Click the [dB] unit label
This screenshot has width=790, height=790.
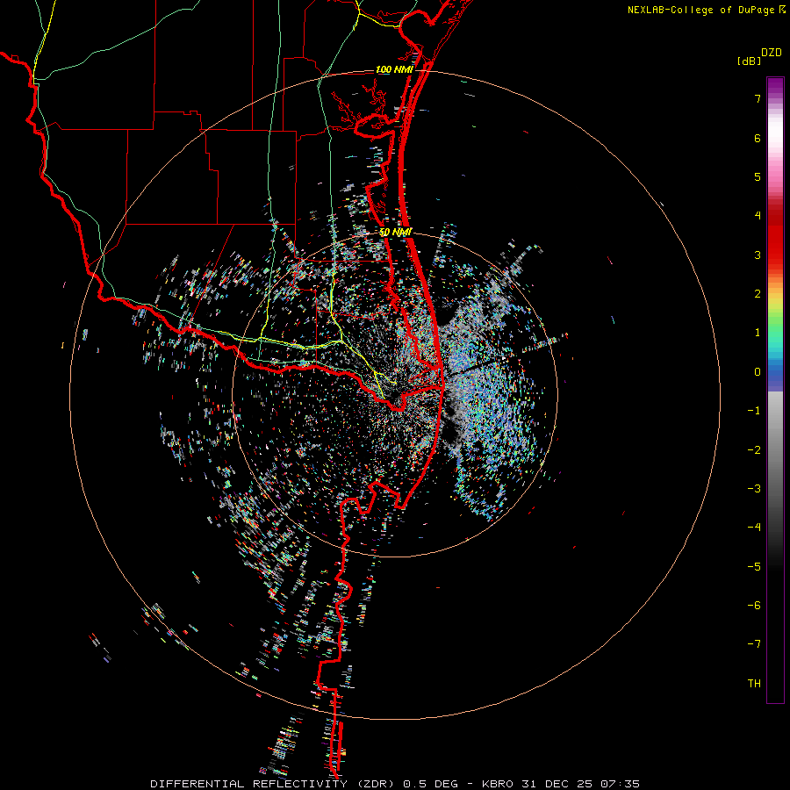750,61
